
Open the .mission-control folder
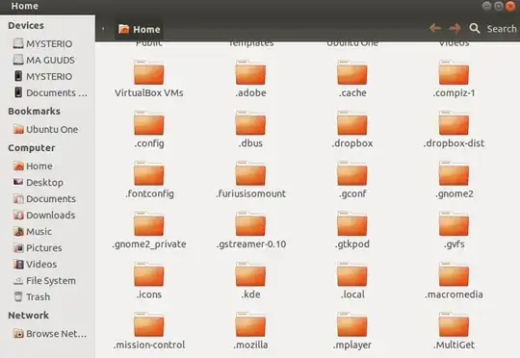(x=149, y=331)
